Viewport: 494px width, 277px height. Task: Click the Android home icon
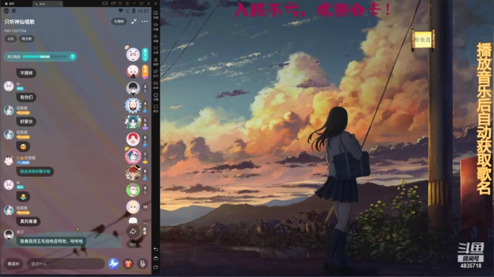pyautogui.click(x=156, y=258)
